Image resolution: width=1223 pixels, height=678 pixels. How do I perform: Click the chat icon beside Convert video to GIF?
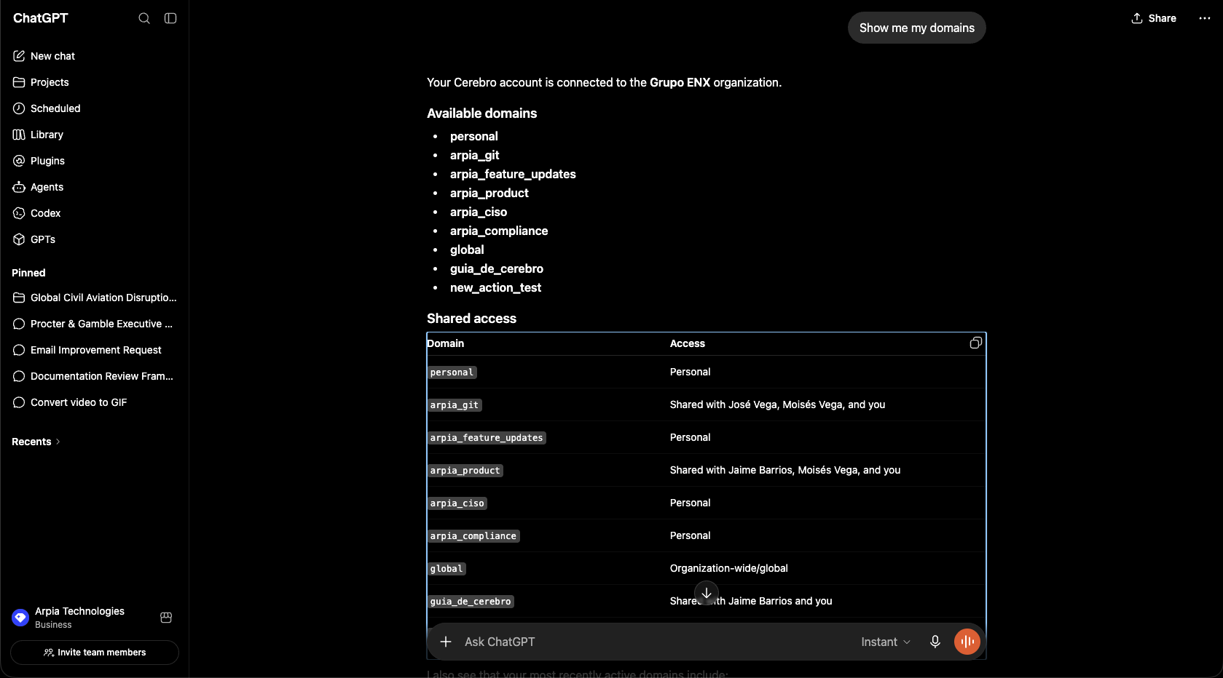(x=19, y=402)
